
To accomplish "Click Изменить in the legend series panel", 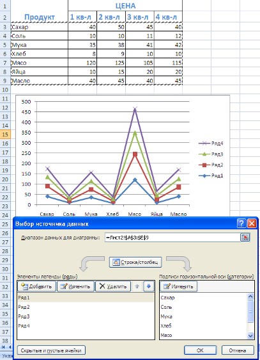I will [76, 286].
